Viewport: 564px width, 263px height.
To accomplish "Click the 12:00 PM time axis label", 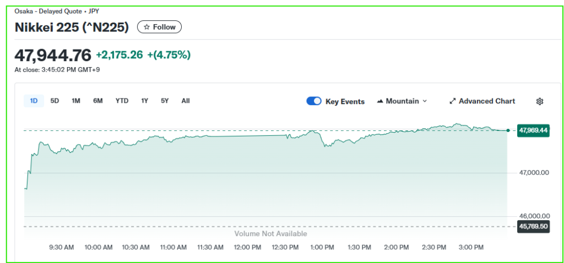I will (247, 248).
